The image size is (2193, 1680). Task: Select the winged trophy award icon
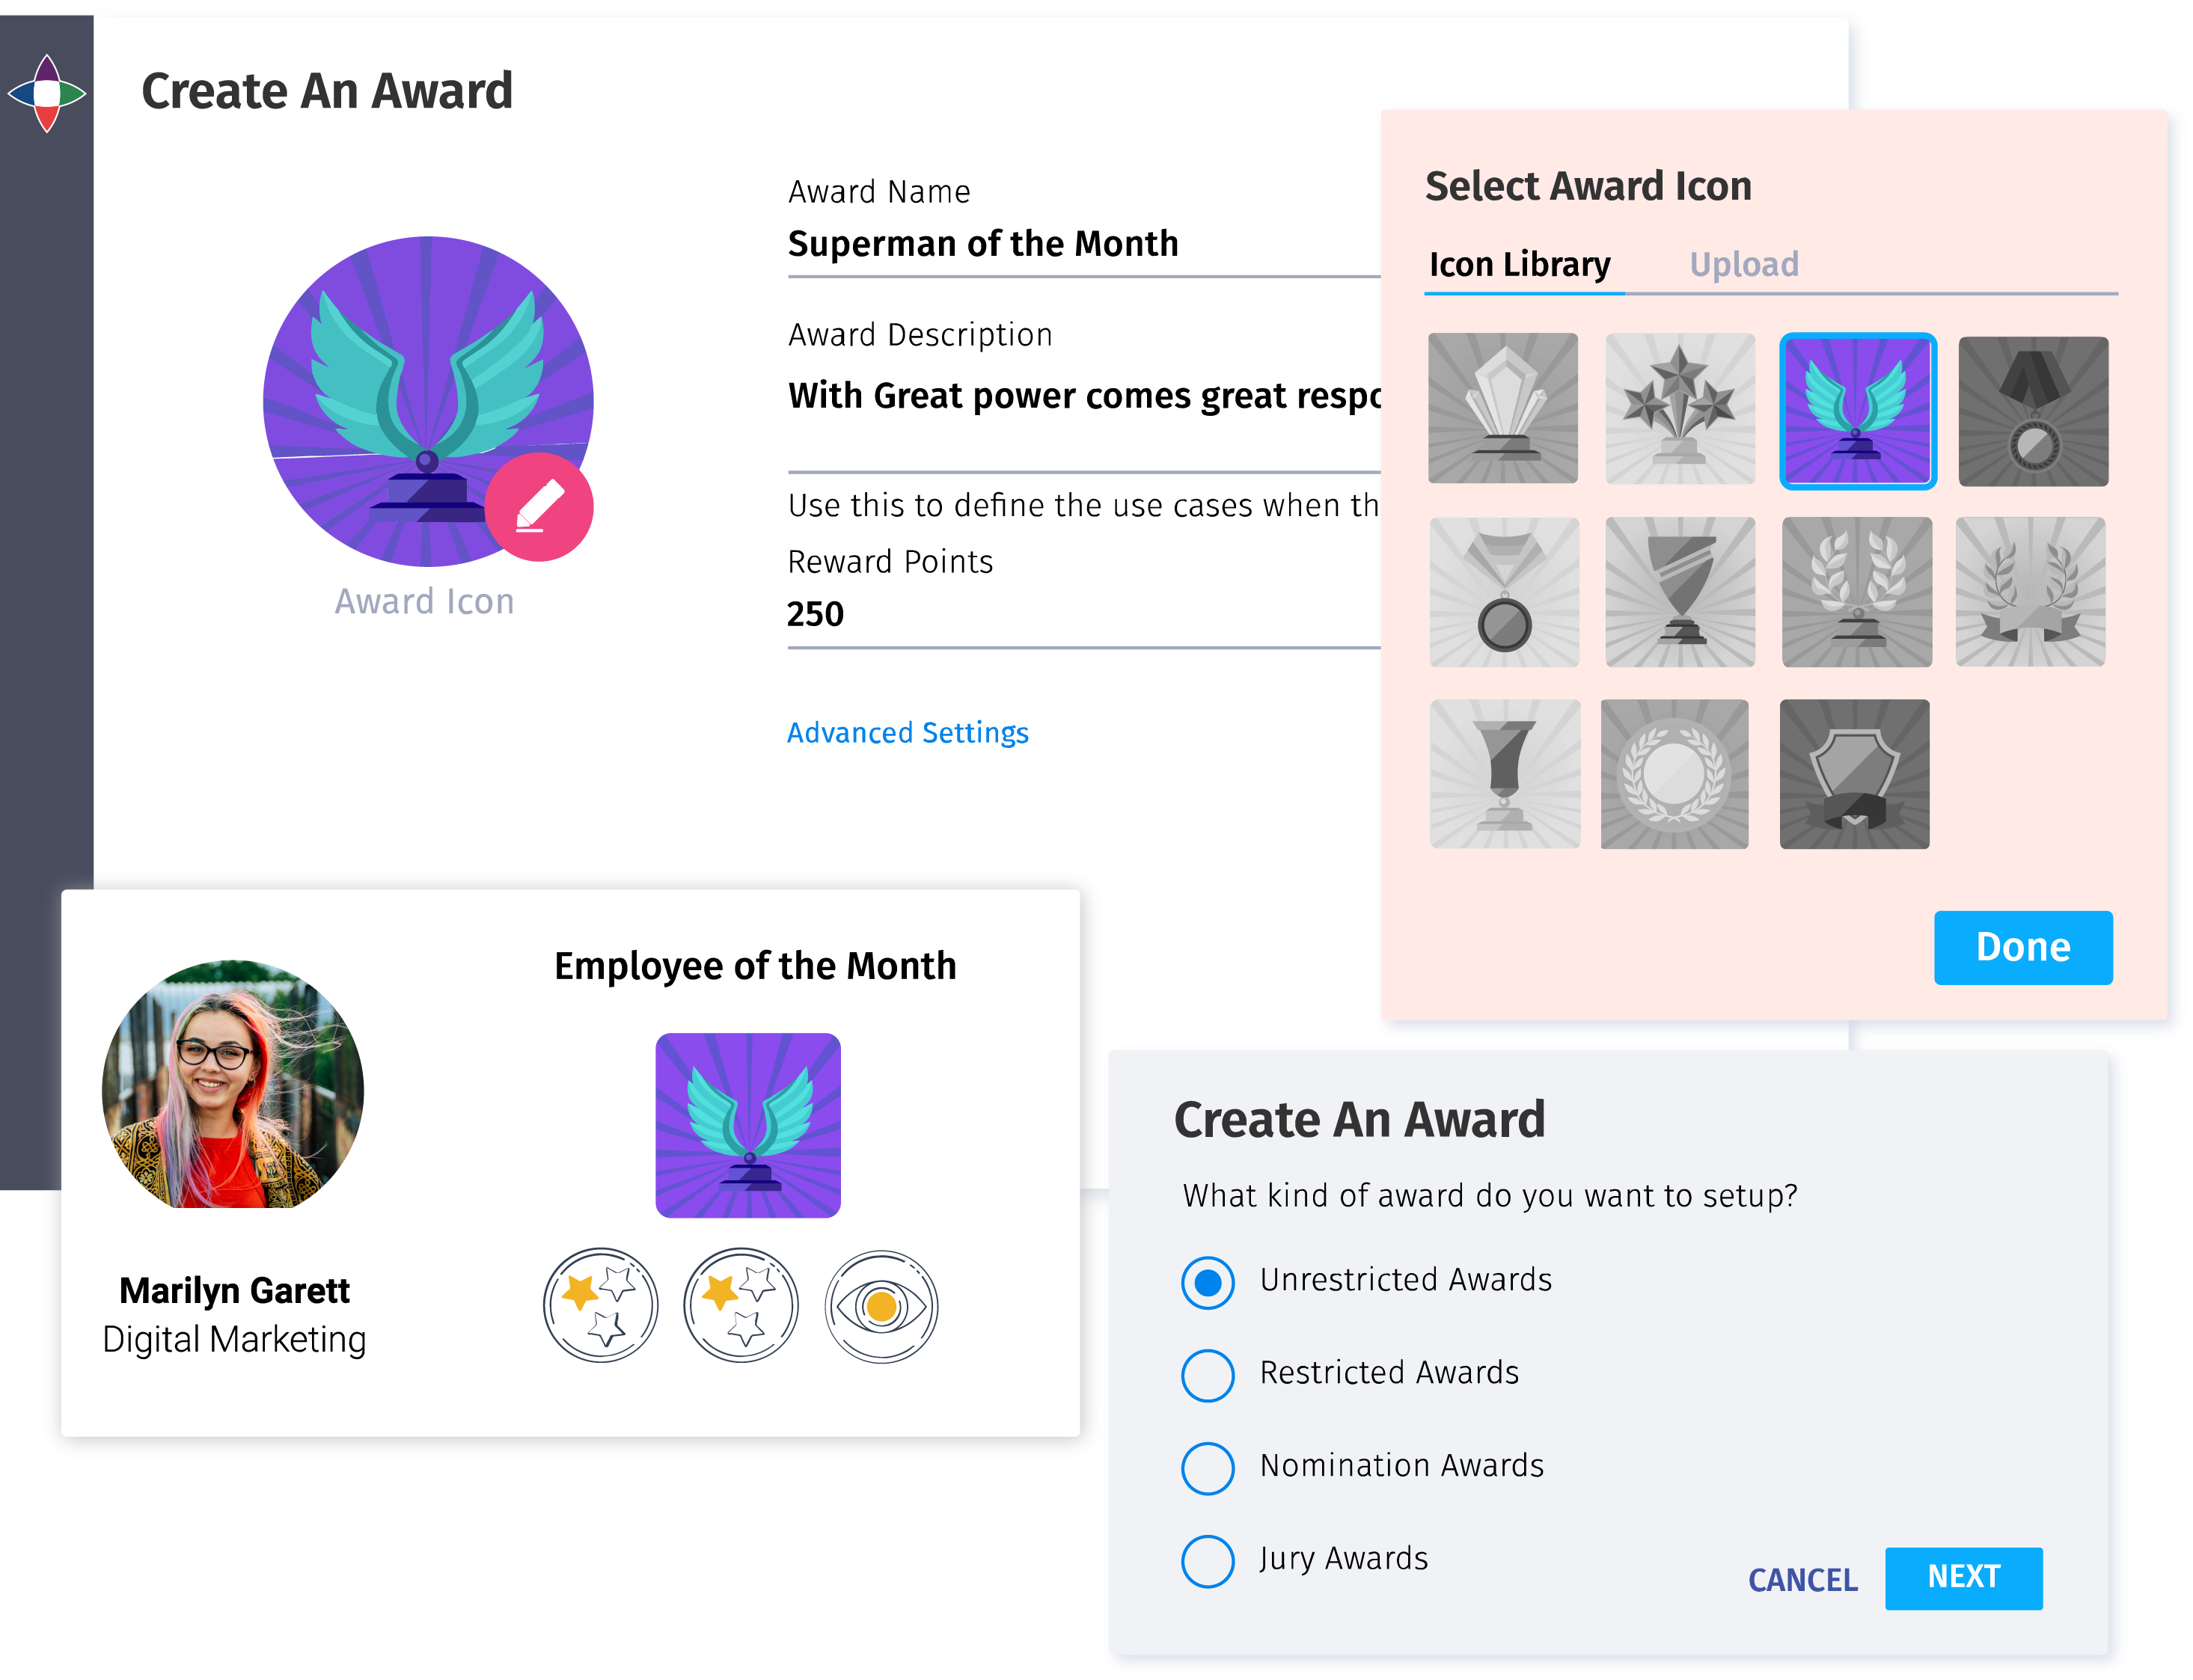point(1856,409)
